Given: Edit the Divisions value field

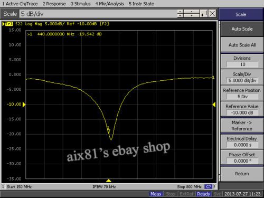Looking at the screenshot, I should [x=242, y=64].
